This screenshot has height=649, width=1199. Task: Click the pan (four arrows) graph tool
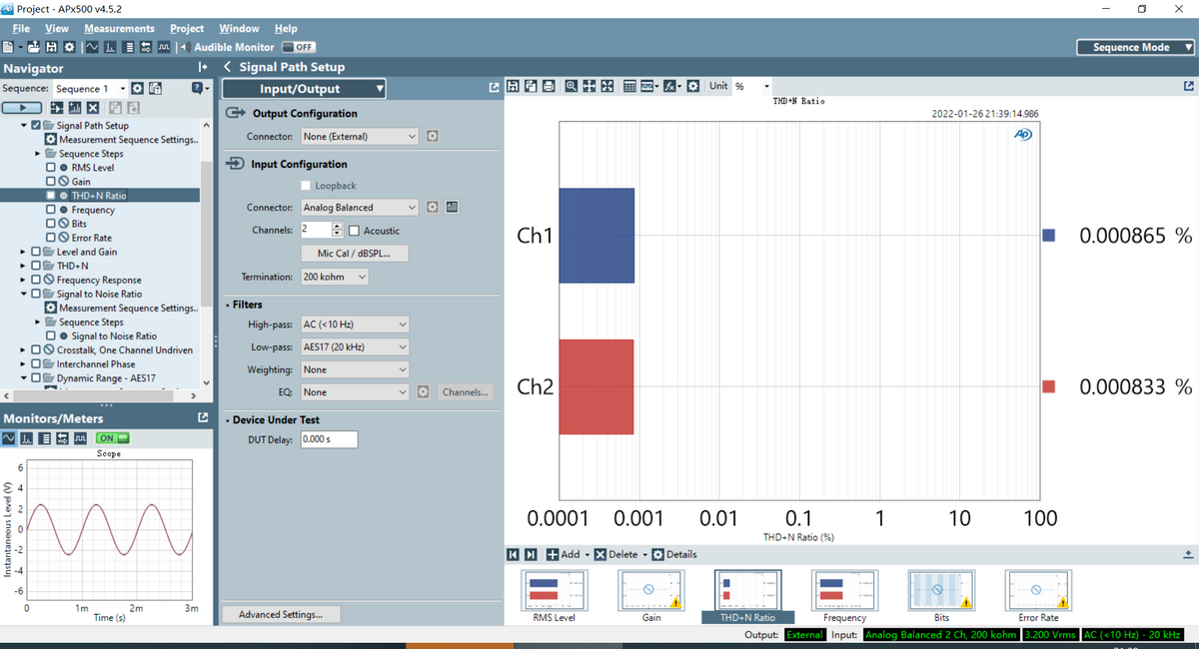pos(590,86)
